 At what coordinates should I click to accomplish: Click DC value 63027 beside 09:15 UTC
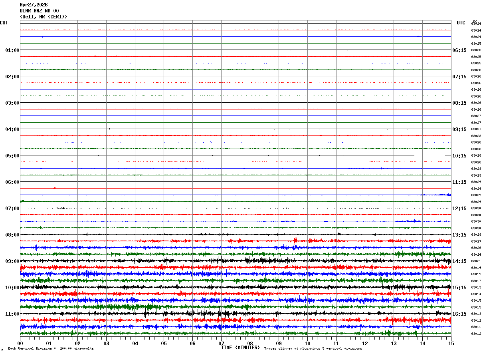pos(476,129)
